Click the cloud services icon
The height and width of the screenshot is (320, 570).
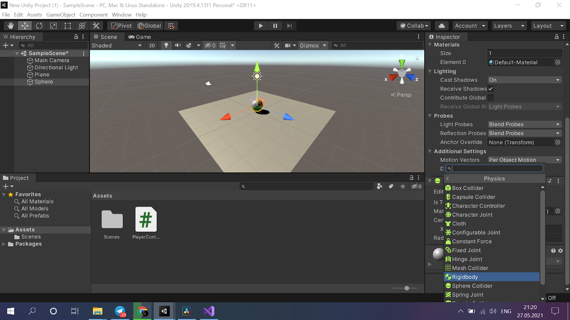[x=442, y=26]
